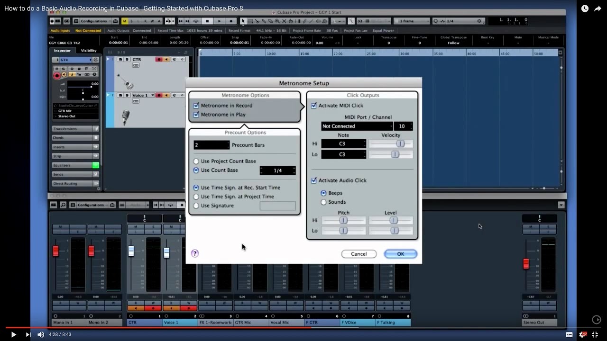
Task: Uncheck Metronome in Record
Action: click(x=196, y=105)
